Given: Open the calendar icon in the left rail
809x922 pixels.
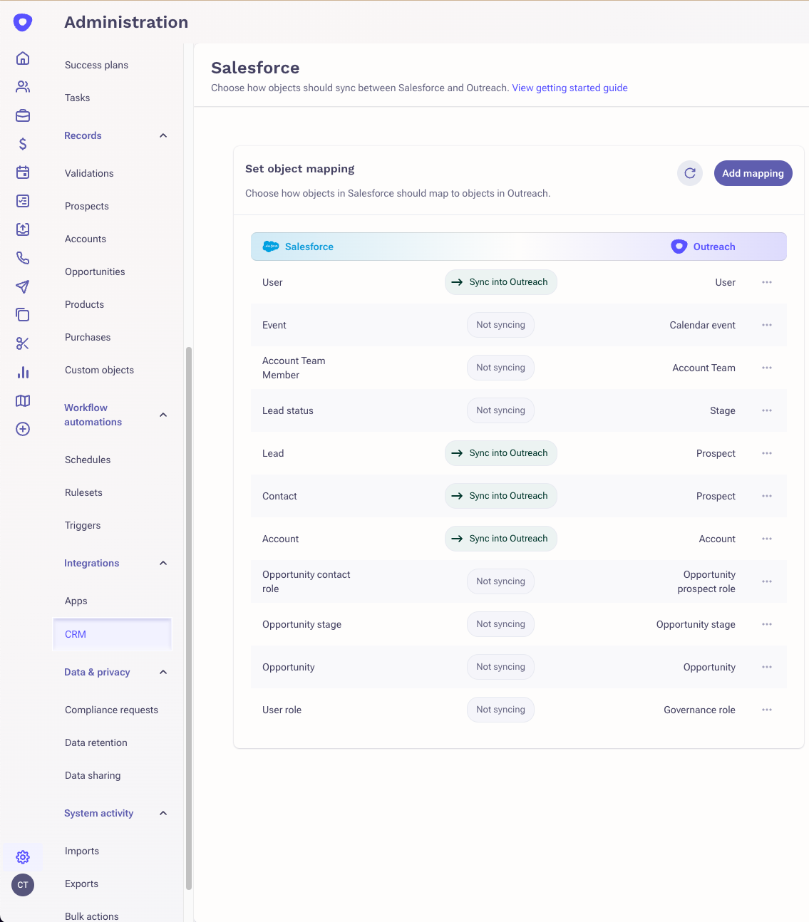Looking at the screenshot, I should pyautogui.click(x=23, y=172).
